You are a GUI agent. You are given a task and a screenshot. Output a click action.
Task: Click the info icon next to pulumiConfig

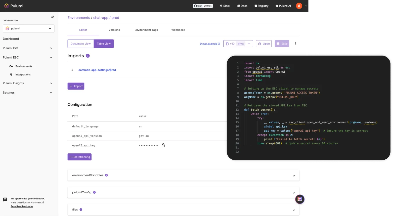pos(94,192)
